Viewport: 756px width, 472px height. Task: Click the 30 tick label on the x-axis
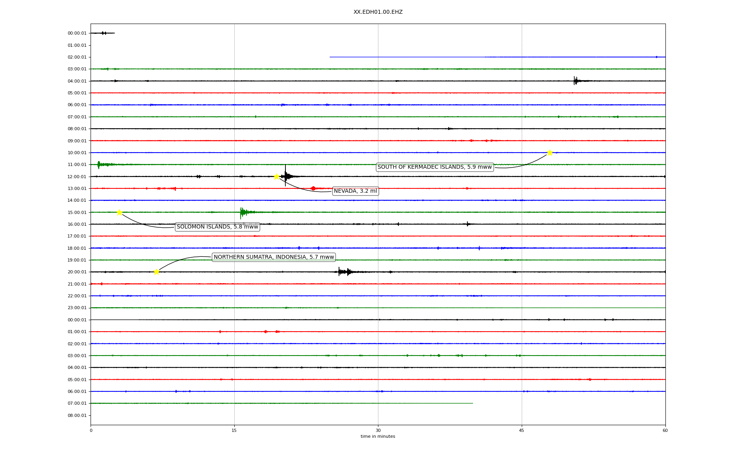click(378, 430)
